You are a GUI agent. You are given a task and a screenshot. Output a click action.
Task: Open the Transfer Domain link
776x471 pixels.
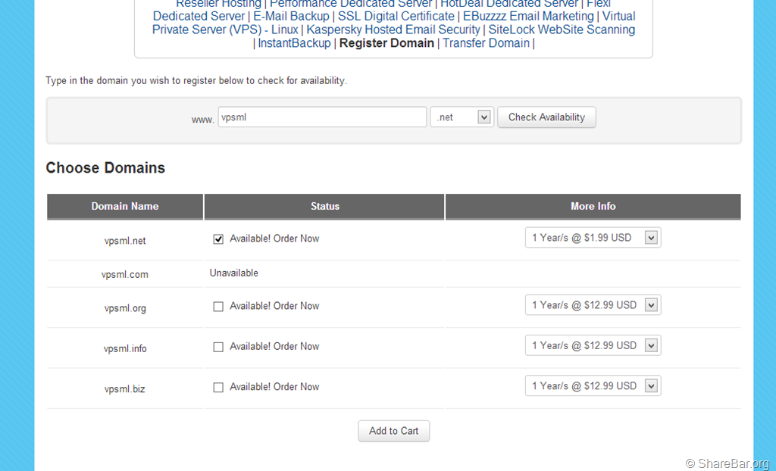click(x=486, y=43)
